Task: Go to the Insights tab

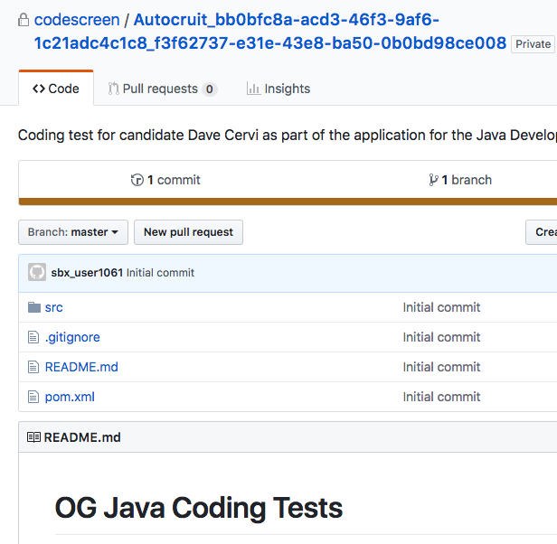Action: tap(278, 89)
